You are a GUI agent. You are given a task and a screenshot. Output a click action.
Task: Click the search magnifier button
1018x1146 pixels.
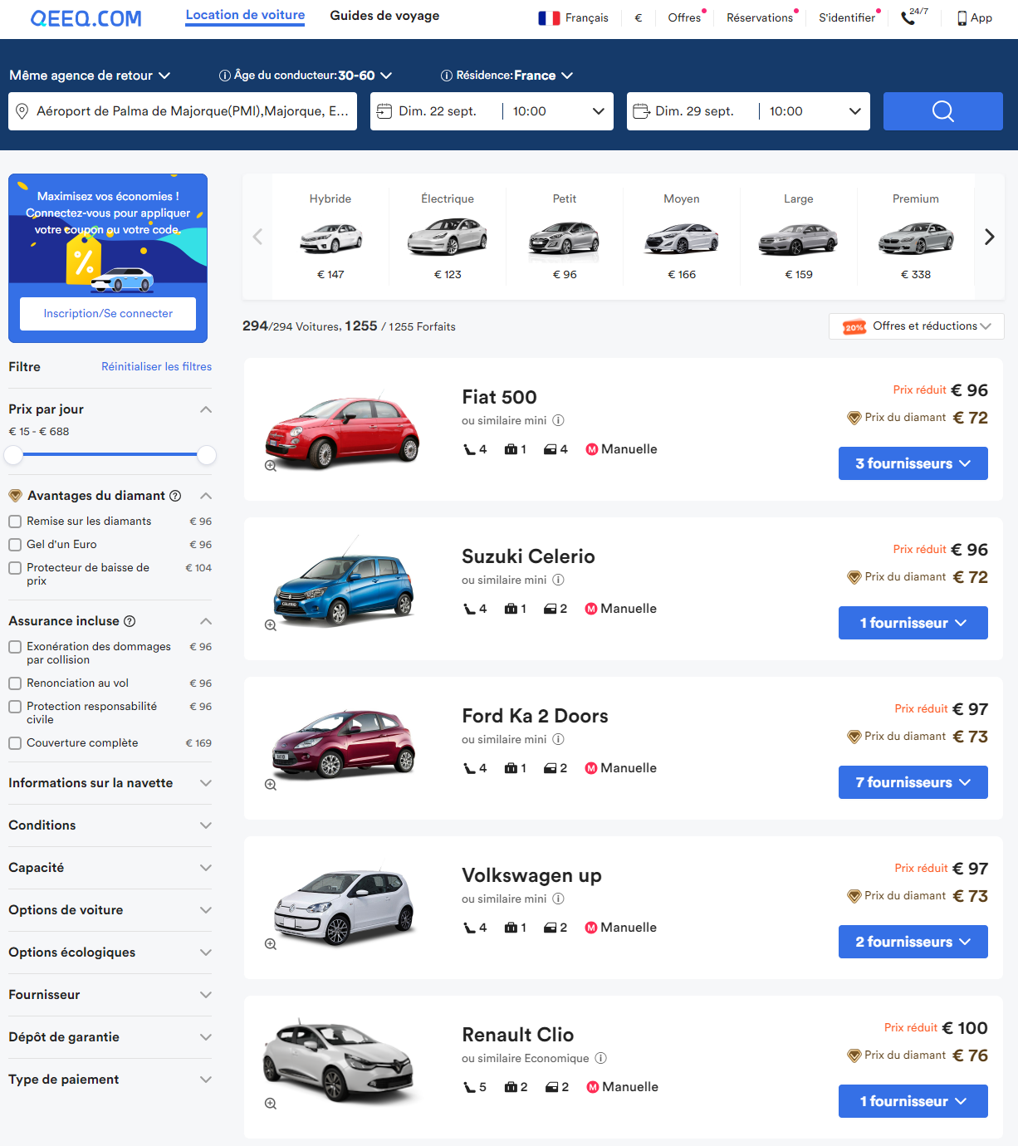point(943,111)
